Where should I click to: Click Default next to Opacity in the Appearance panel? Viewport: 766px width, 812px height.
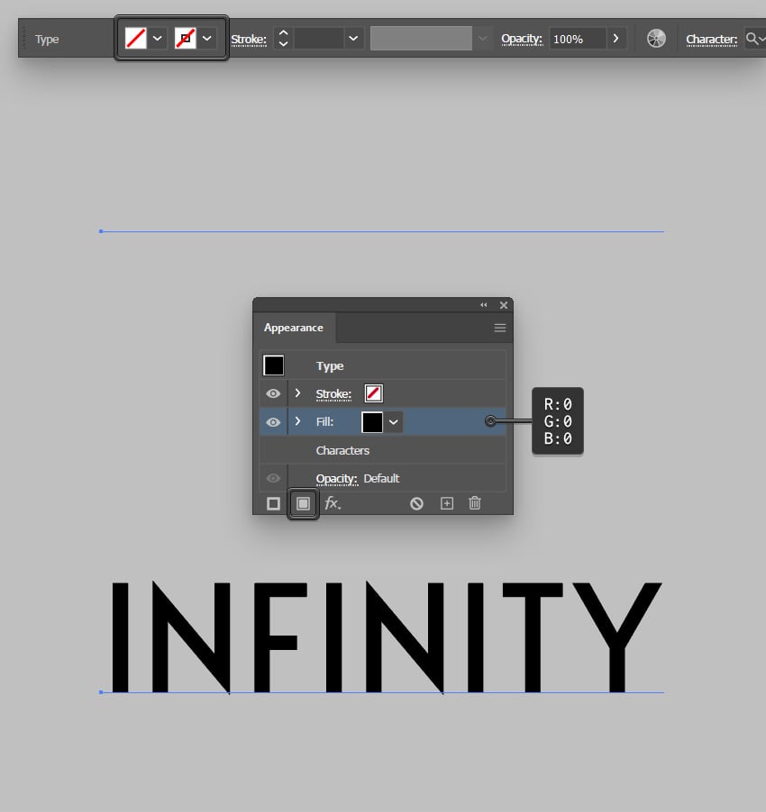[381, 478]
